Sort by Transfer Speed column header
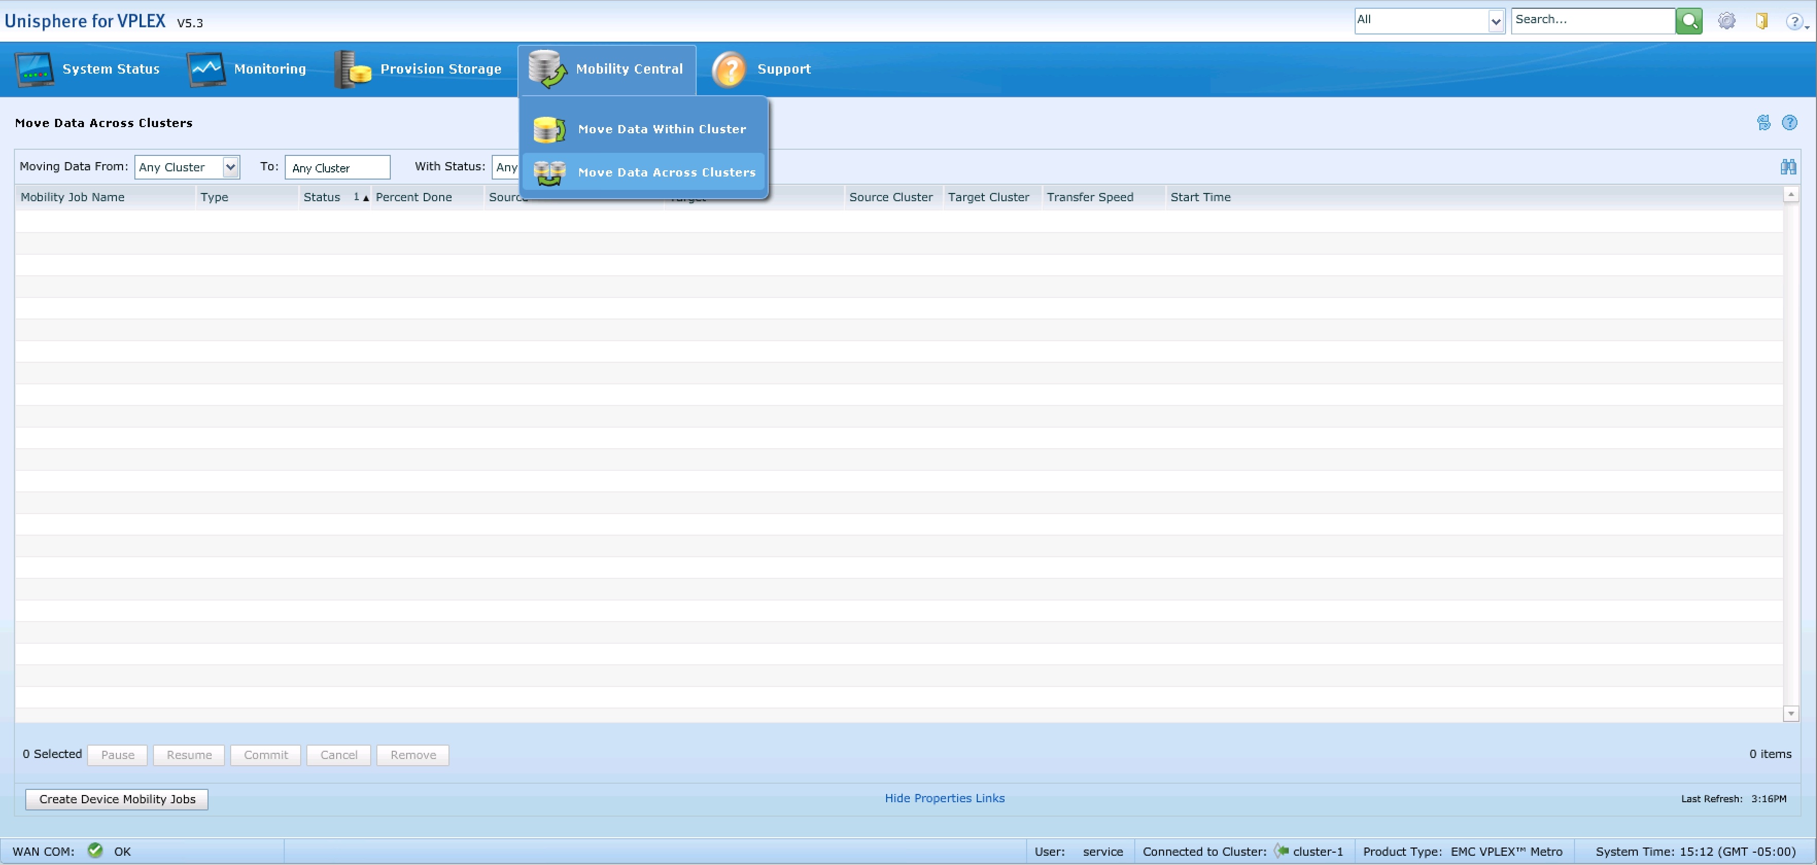Image resolution: width=1817 pixels, height=865 pixels. click(1103, 198)
